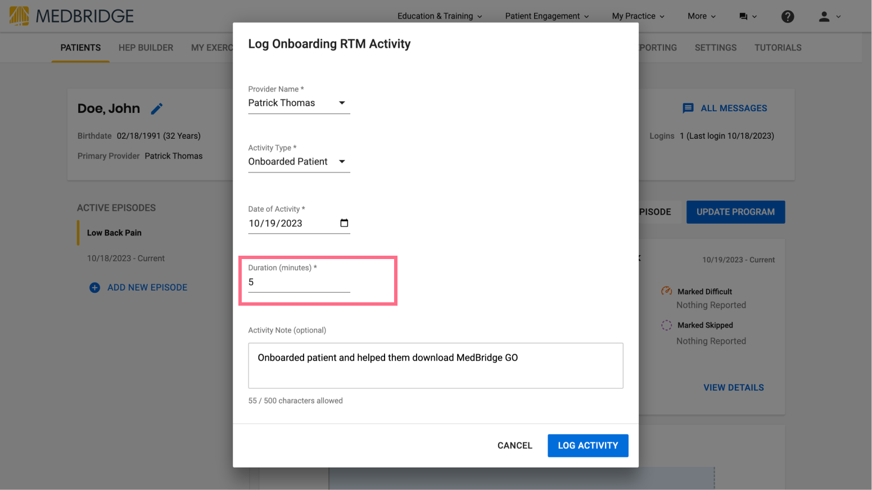
Task: Click the '55 / 500 characters allowed' counter
Action: click(296, 401)
